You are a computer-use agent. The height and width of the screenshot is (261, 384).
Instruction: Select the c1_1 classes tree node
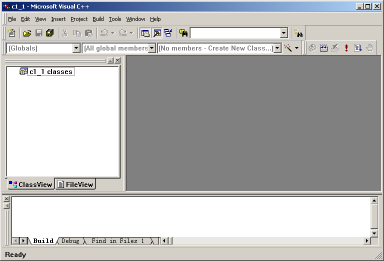click(x=51, y=71)
